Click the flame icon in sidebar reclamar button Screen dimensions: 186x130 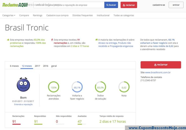coord(155,65)
